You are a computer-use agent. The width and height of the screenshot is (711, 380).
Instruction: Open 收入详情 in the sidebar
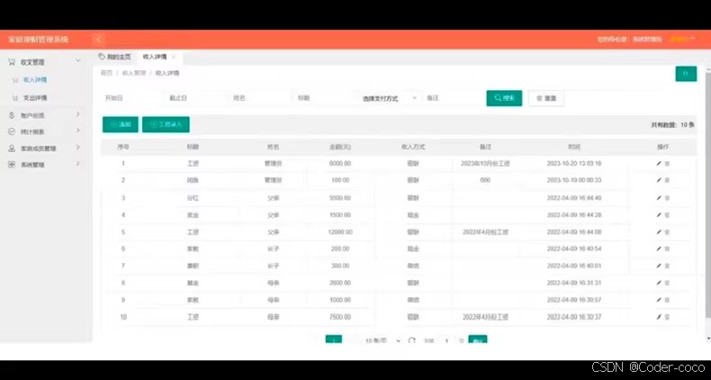[x=35, y=80]
